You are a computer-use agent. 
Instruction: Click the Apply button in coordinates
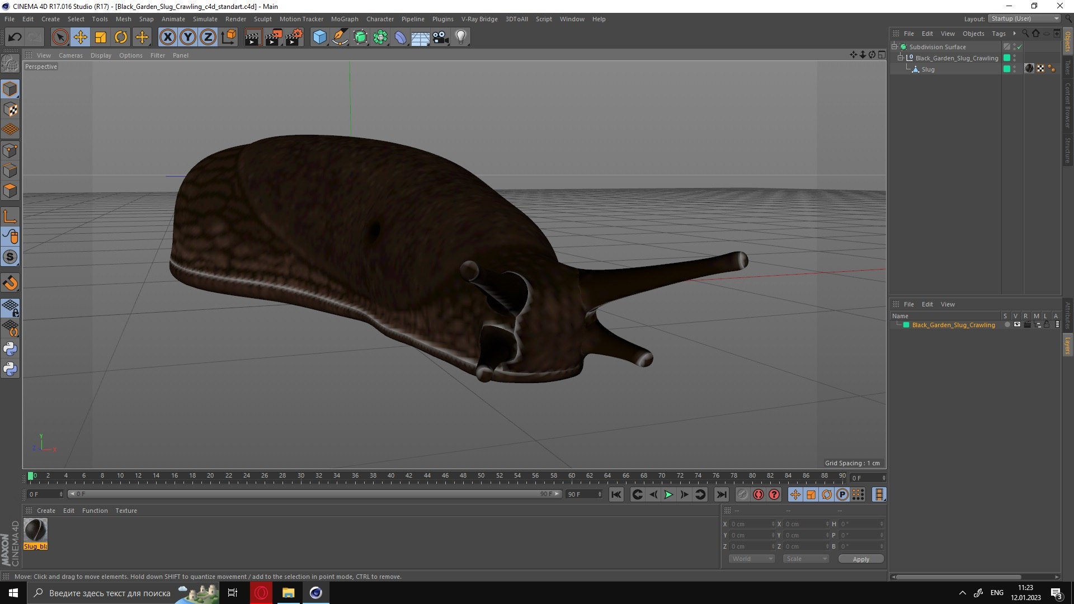click(861, 559)
